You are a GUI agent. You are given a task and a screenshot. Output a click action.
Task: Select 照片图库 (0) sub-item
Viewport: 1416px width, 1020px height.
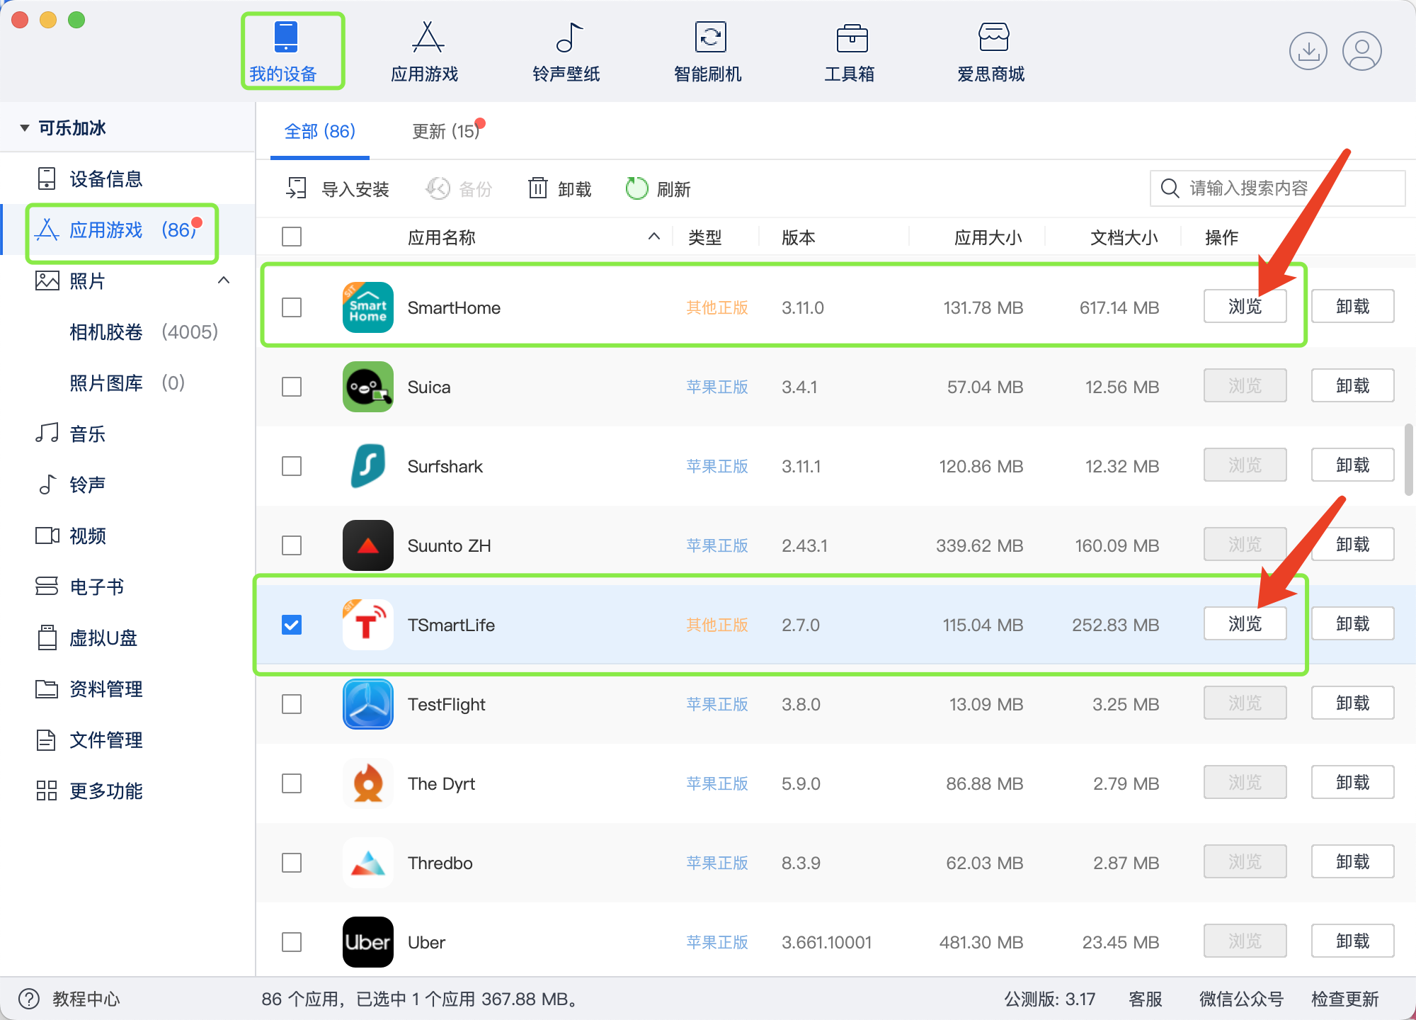coord(127,382)
